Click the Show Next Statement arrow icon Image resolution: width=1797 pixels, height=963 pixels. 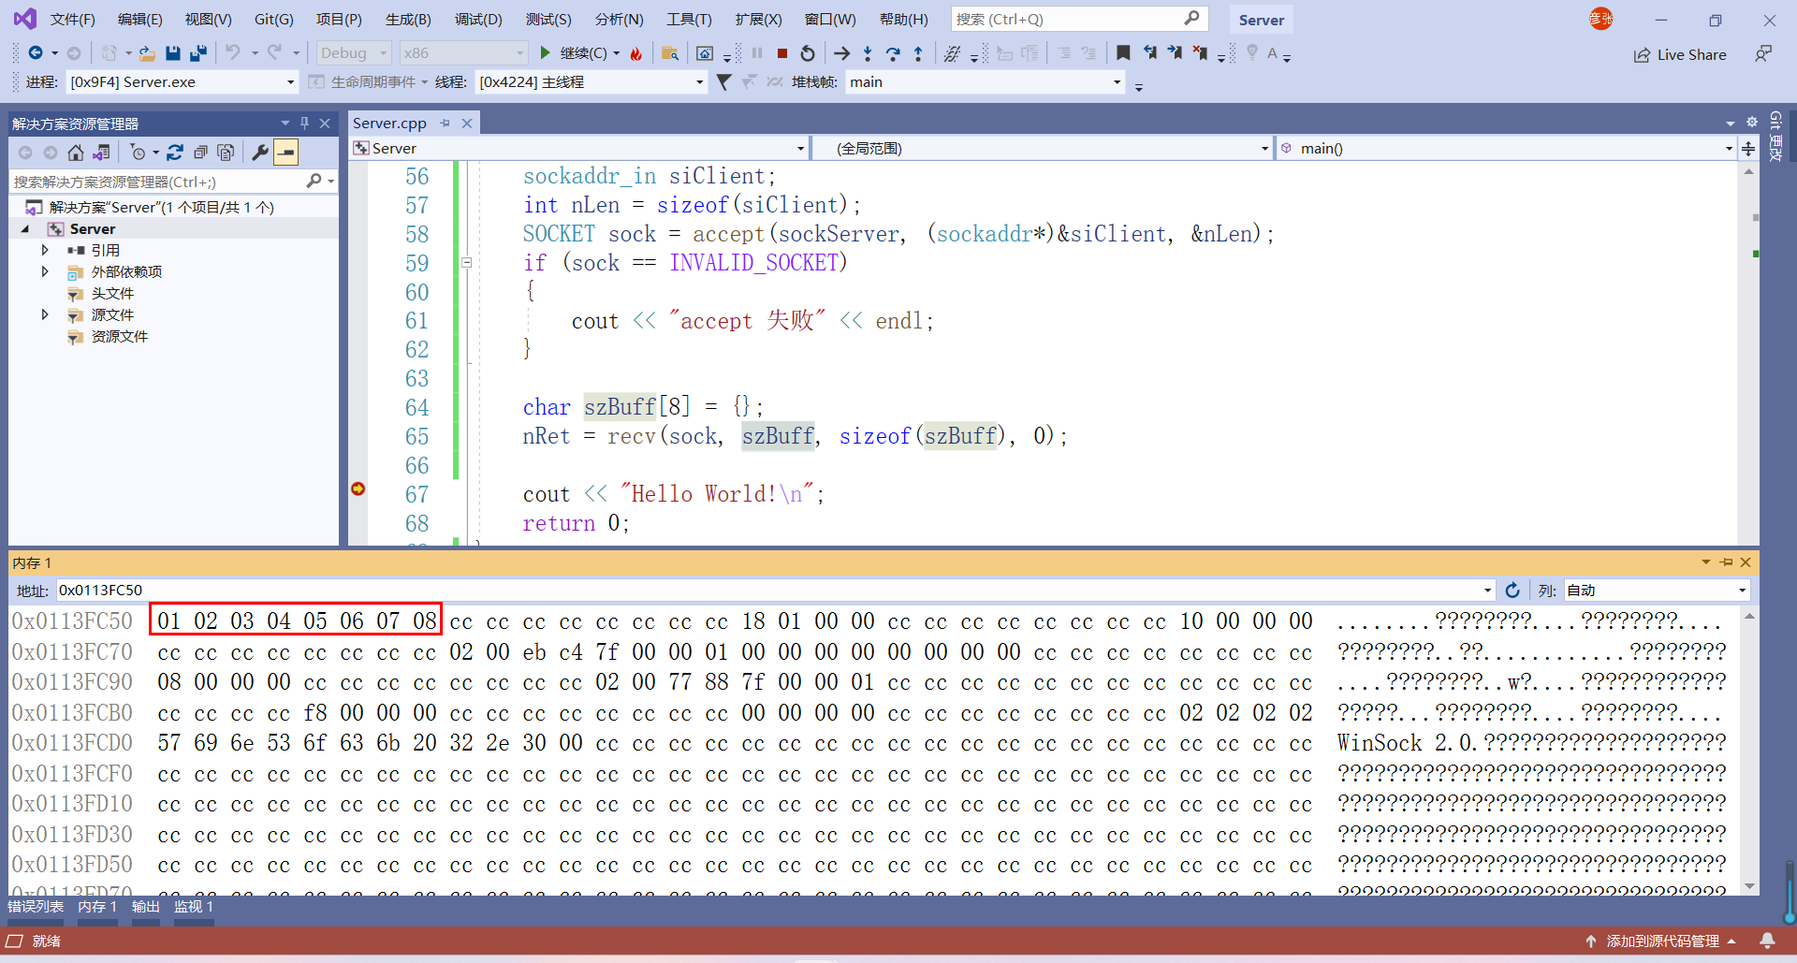click(841, 53)
